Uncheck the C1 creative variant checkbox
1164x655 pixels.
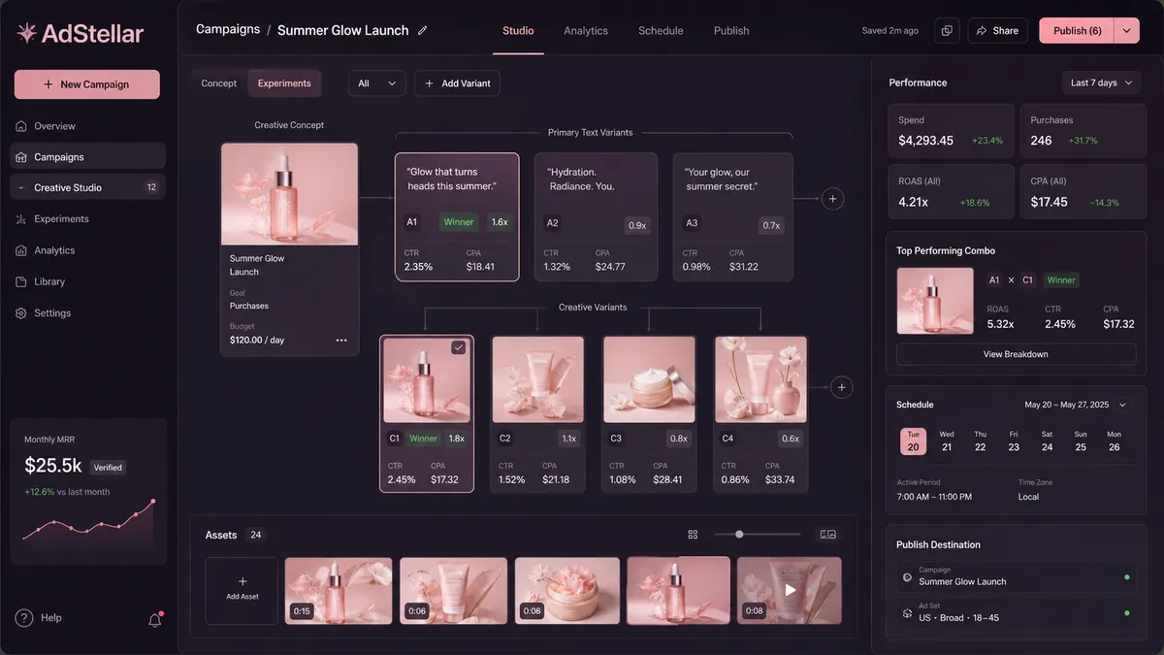pyautogui.click(x=459, y=347)
